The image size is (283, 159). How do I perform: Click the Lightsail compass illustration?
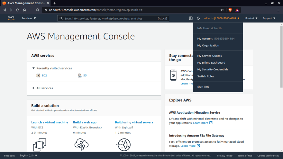pyautogui.click(x=123, y=145)
